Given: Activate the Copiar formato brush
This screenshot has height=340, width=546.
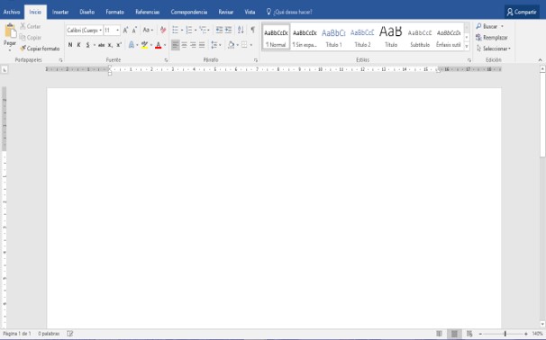Looking at the screenshot, I should pos(40,49).
